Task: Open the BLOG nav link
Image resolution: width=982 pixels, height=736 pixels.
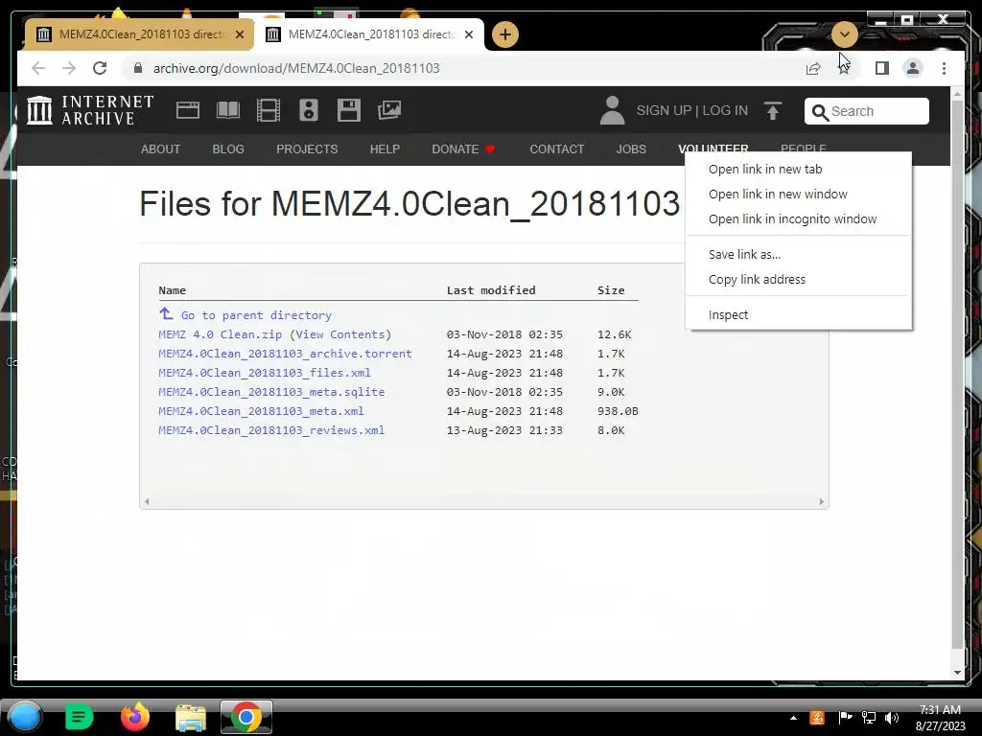Action: (x=228, y=149)
